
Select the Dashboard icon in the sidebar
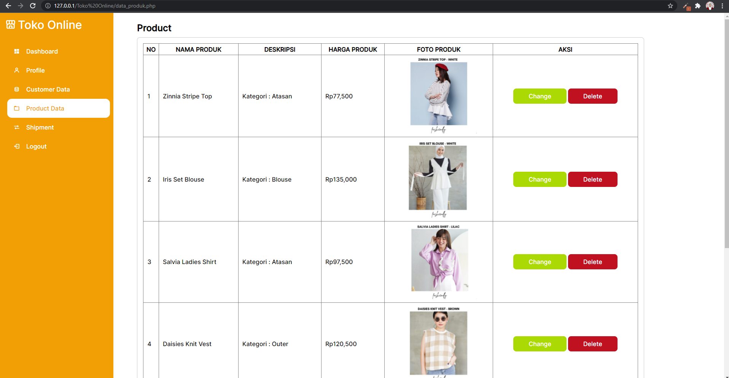coord(17,51)
